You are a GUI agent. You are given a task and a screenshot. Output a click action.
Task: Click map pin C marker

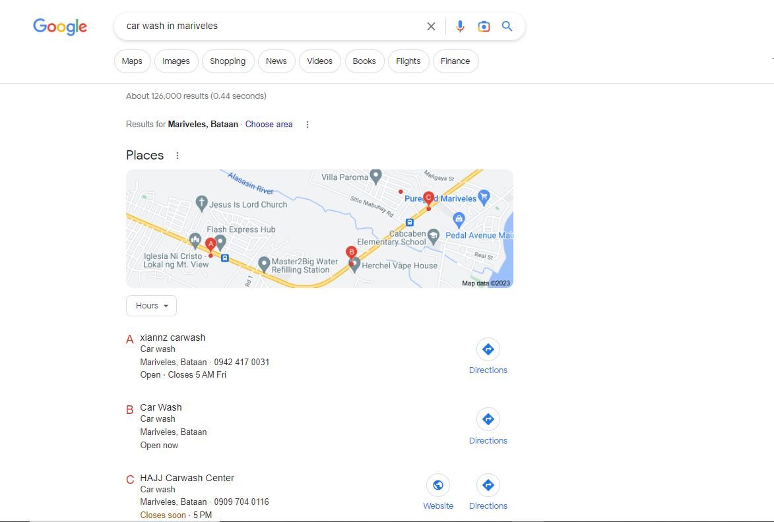pos(428,198)
